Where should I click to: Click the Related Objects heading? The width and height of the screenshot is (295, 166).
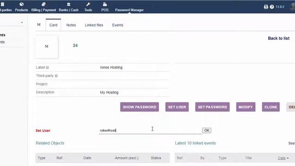[50, 143]
